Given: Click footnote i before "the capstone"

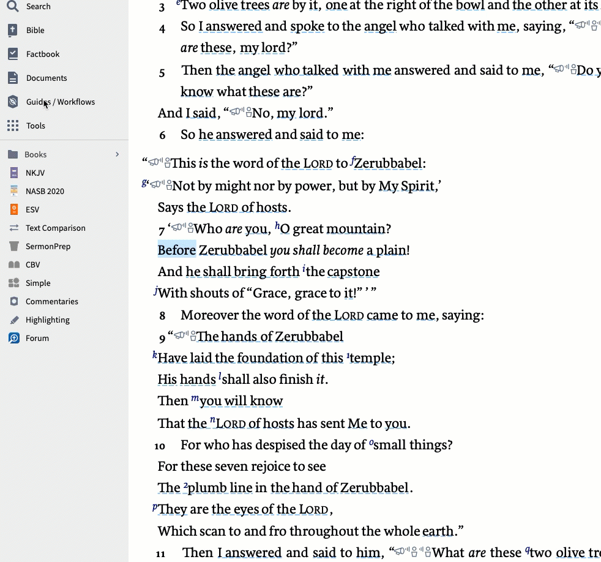Looking at the screenshot, I should pyautogui.click(x=304, y=268).
